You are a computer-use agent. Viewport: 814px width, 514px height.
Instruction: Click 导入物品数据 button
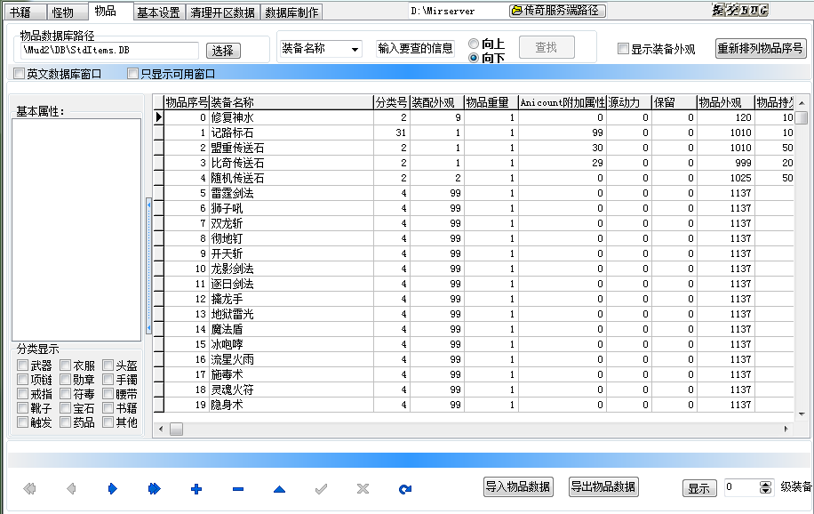pyautogui.click(x=518, y=487)
